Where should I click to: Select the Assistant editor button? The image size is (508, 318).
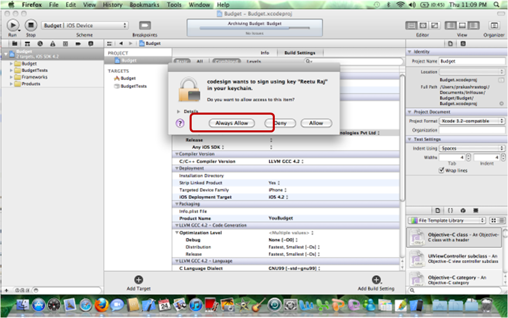[423, 25]
